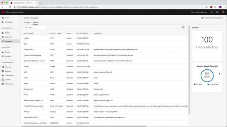Open the Services icon in sidebar
Viewport: 227px width, 127px height.
point(3,56)
